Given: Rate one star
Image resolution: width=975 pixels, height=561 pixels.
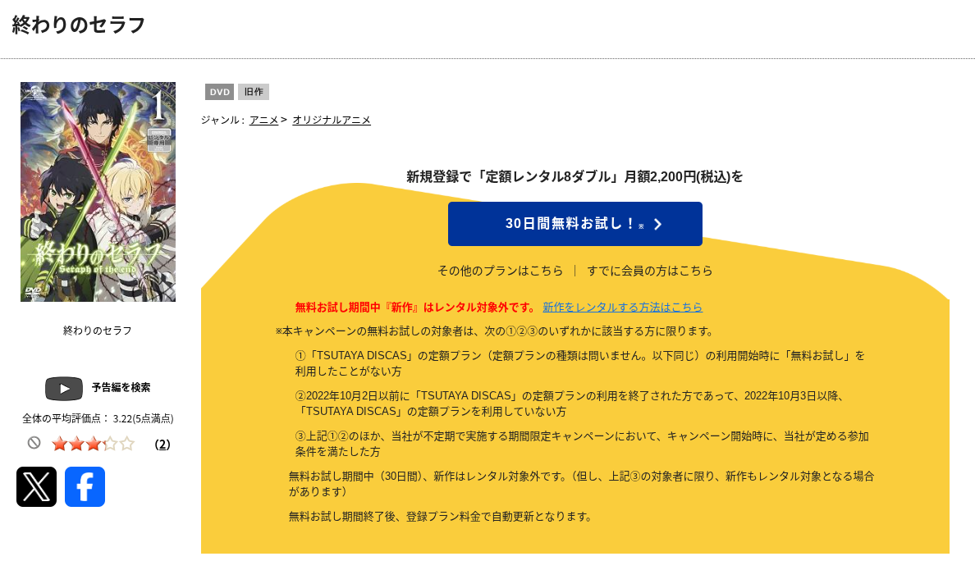Looking at the screenshot, I should click(60, 444).
